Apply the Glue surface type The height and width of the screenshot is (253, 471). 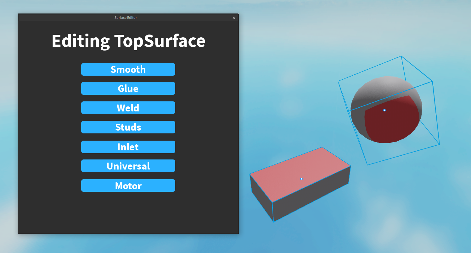128,89
